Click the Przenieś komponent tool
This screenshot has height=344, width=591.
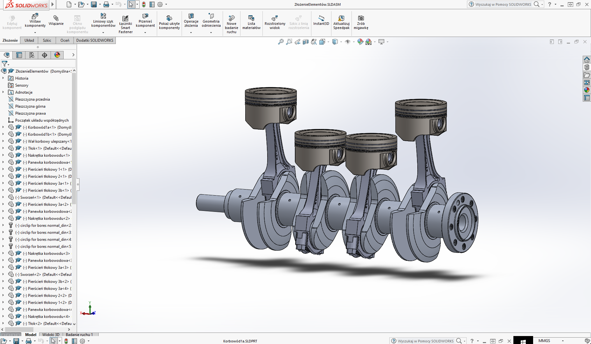[145, 21]
